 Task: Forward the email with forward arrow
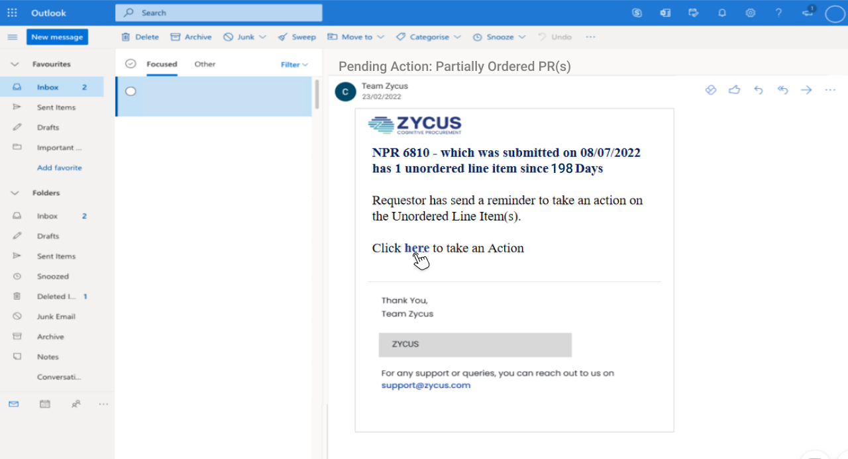coord(806,90)
